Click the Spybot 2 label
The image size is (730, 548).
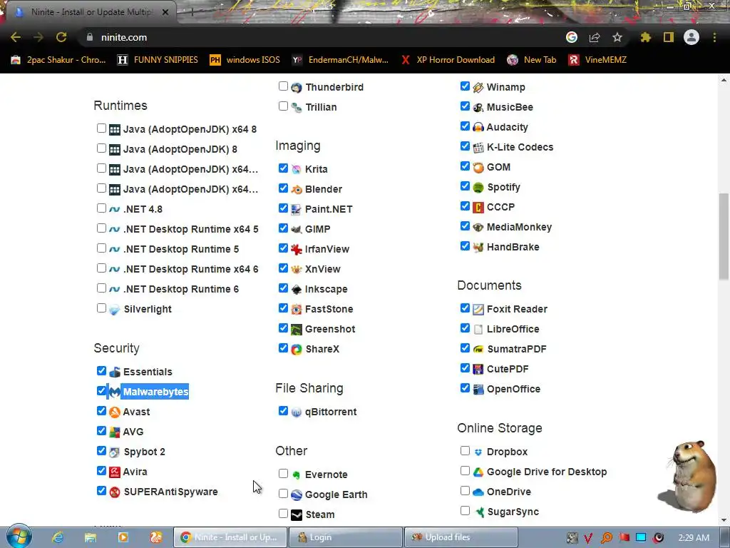144,452
